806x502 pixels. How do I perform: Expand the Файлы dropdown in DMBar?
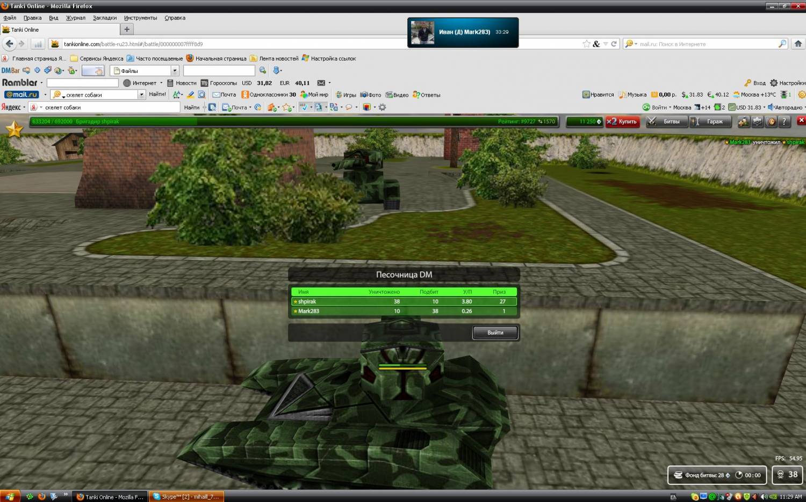click(x=175, y=71)
